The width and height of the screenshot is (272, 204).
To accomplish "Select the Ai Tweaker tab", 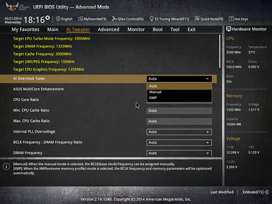I will [78, 29].
